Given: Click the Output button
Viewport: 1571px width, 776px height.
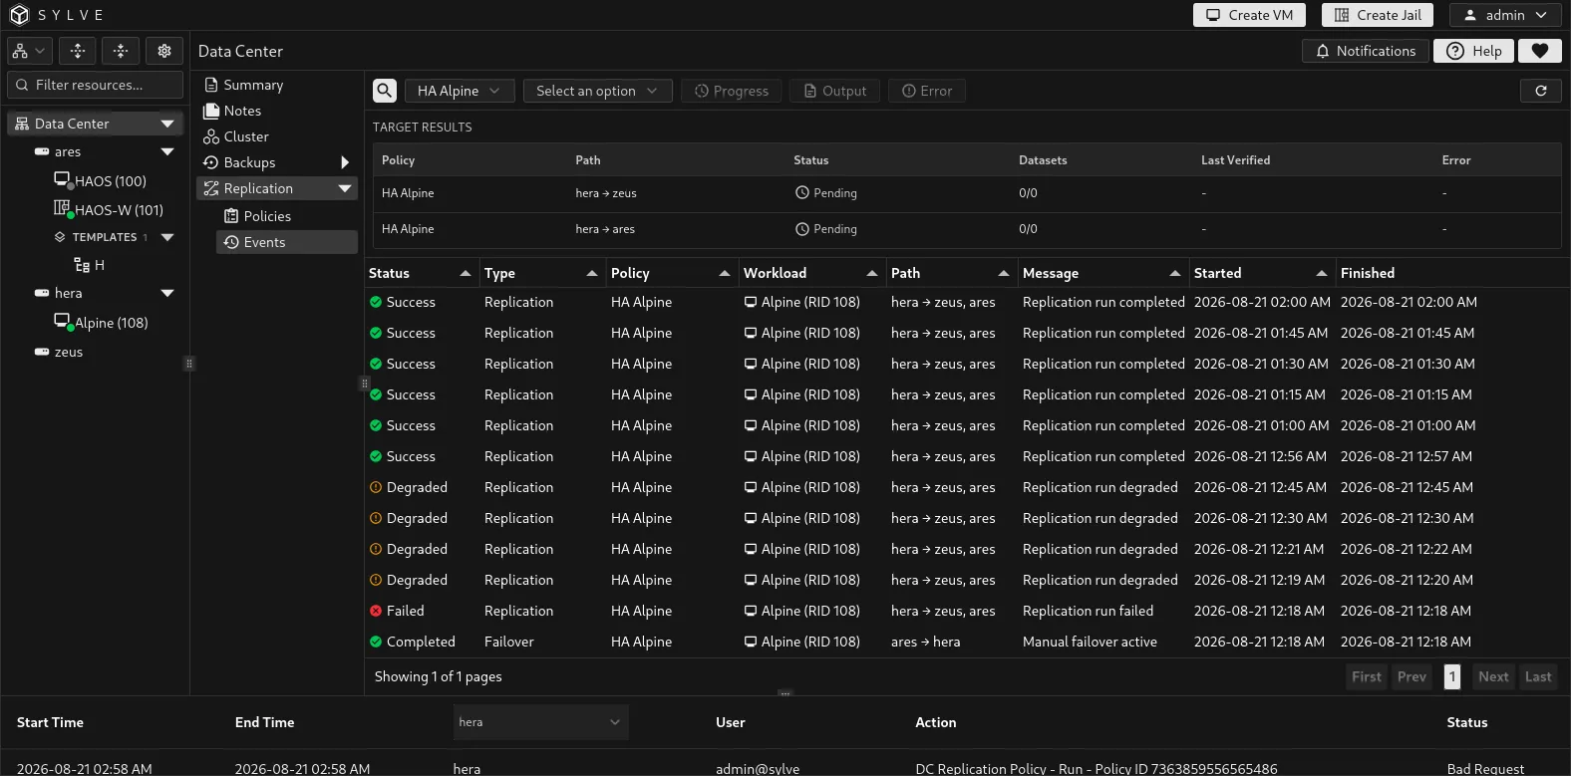Looking at the screenshot, I should [x=835, y=91].
